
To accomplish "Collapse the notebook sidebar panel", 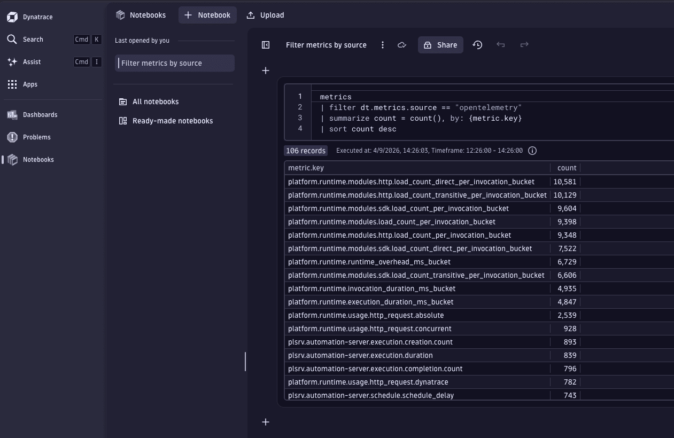I will [265, 45].
